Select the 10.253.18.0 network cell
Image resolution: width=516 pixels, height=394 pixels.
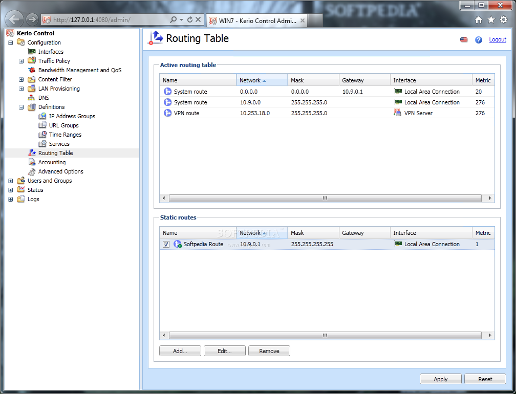click(x=262, y=113)
